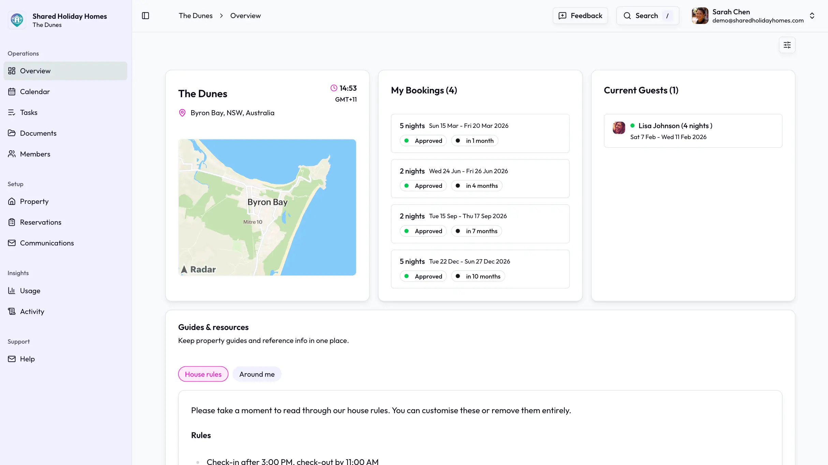Select the Property home icon
828x465 pixels.
click(12, 201)
